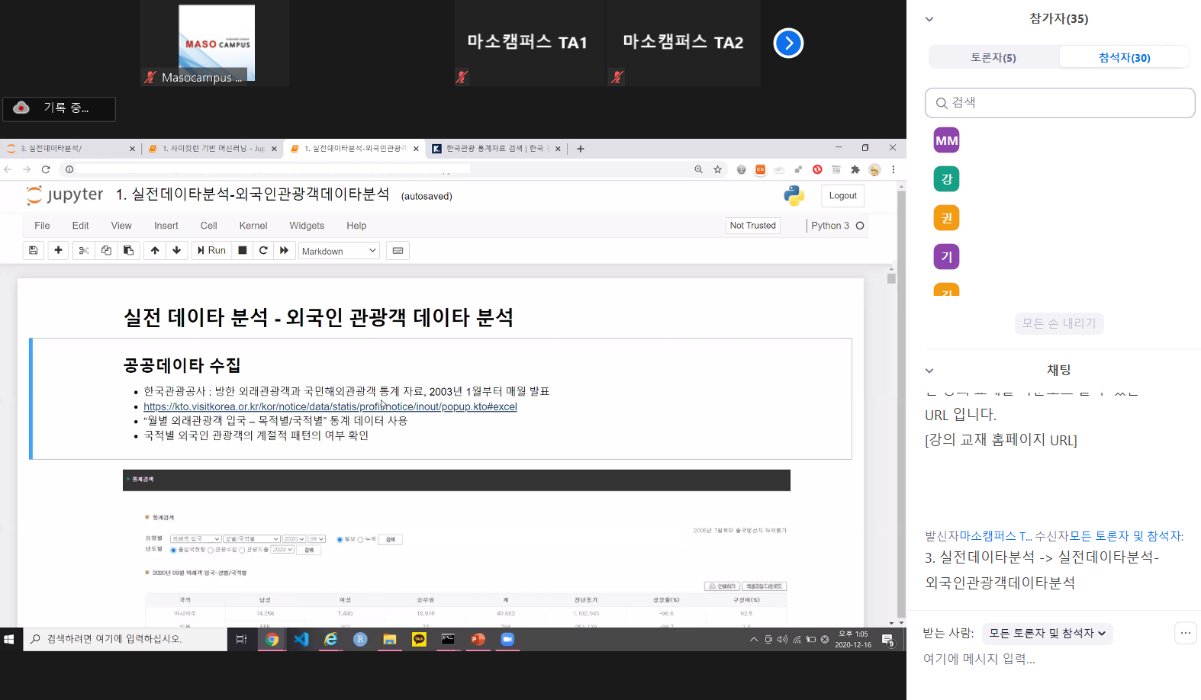Open the Markdown cell type dropdown
The width and height of the screenshot is (1201, 700).
(x=339, y=251)
